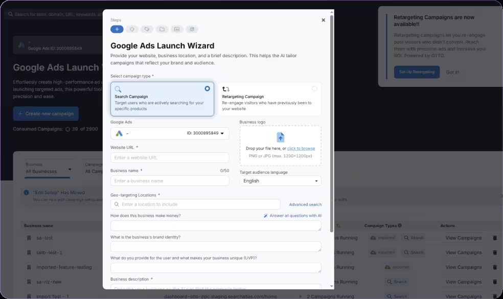Click the magnifier icon on Search Campaign card
The width and height of the screenshot is (503, 299).
click(118, 89)
